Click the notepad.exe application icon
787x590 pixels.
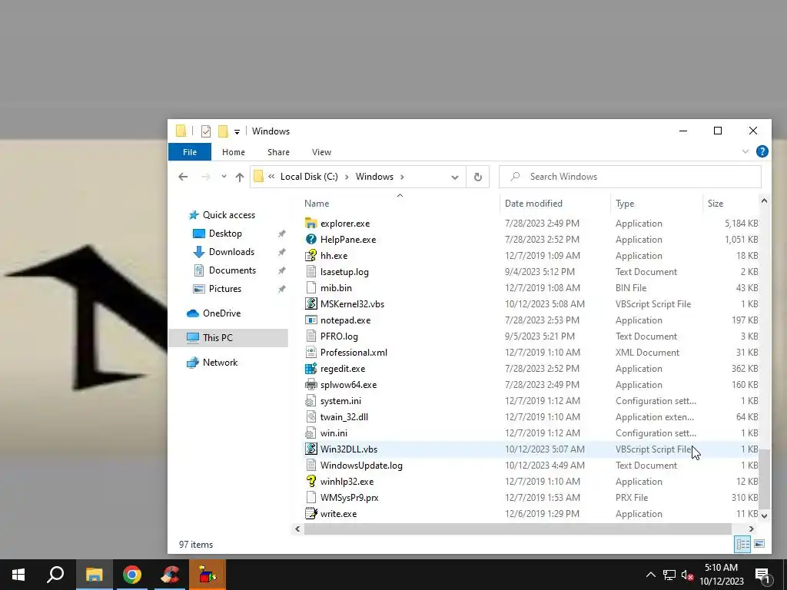[311, 320]
